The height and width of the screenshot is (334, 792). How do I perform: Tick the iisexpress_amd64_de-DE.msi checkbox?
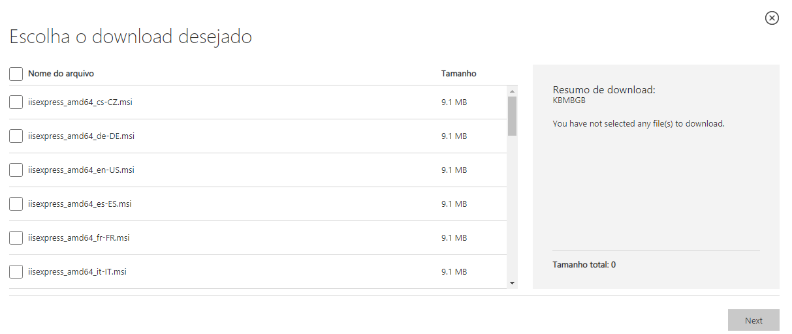click(x=16, y=136)
